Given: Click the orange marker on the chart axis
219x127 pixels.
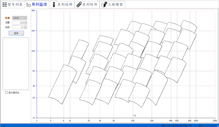Looking at the screenshot, I should [134, 116].
